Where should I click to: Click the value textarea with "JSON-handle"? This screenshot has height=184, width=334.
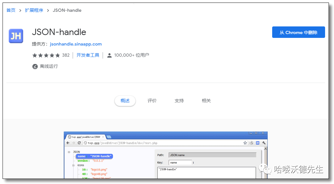point(207,173)
